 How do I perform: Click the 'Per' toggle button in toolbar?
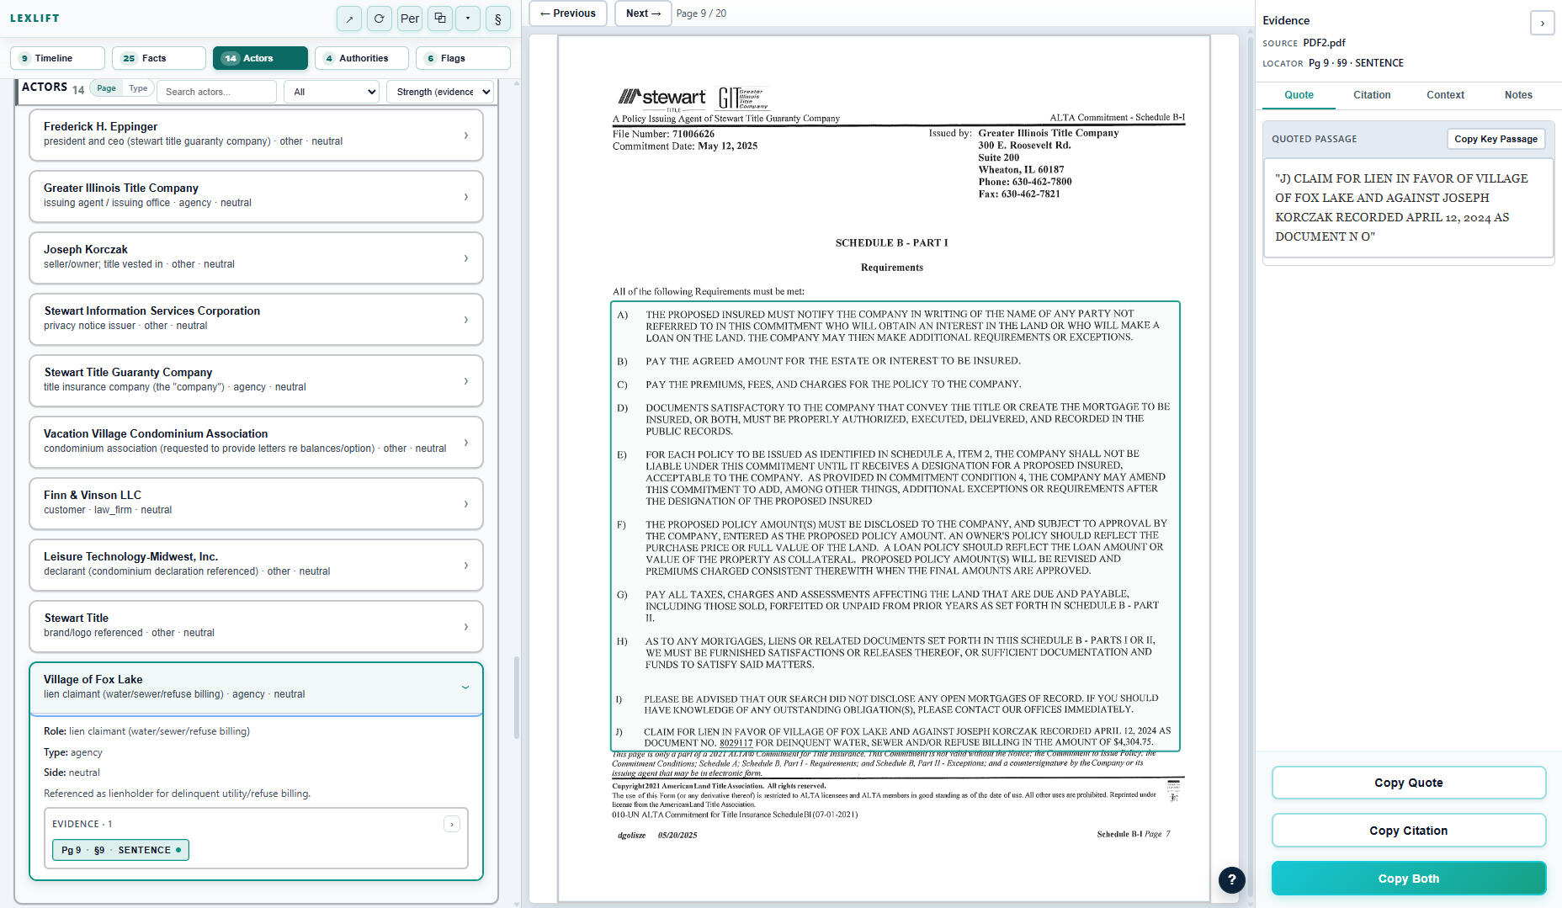(x=410, y=19)
